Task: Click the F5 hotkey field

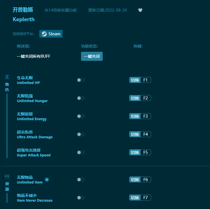Action: 146,152
